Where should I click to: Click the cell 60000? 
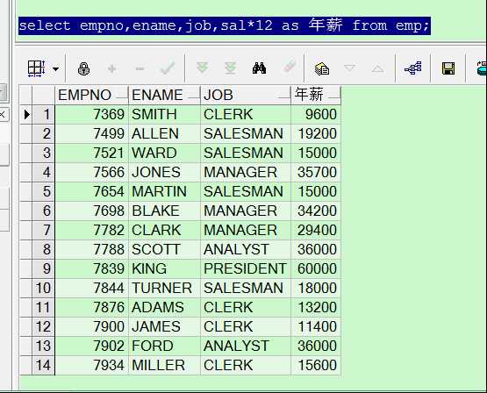tap(316, 268)
